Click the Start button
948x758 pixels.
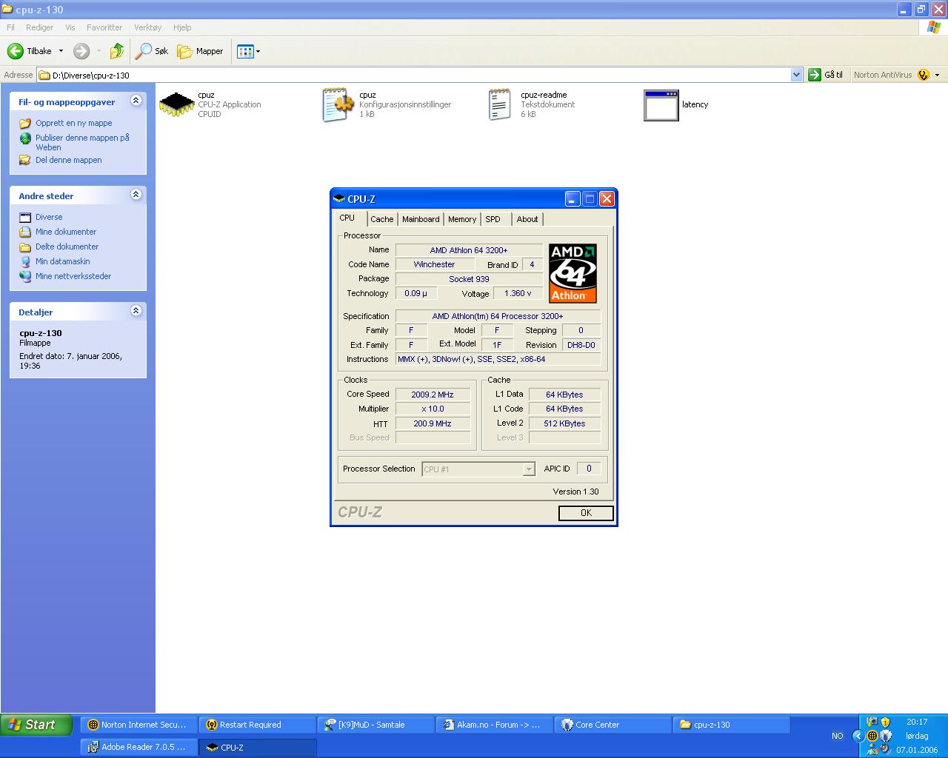point(36,725)
